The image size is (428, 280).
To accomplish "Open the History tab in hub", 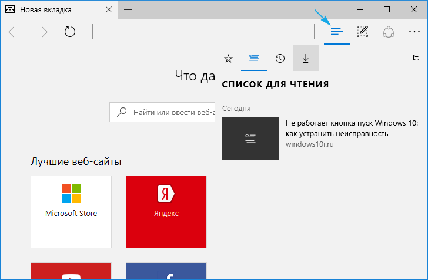I will click(280, 58).
